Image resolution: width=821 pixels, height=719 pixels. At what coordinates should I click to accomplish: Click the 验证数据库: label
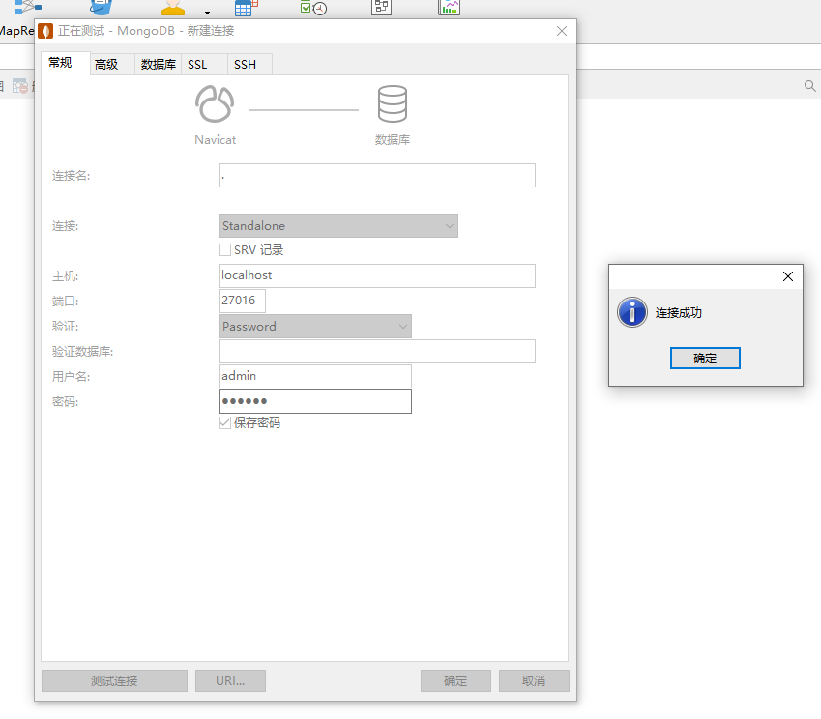pos(83,352)
